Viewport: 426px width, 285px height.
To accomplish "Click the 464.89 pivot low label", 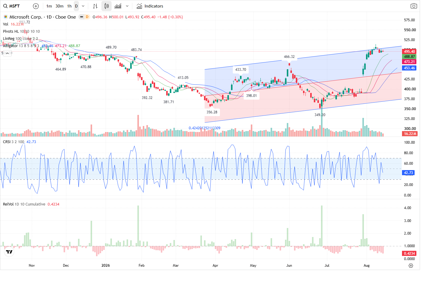I will pos(61,69).
